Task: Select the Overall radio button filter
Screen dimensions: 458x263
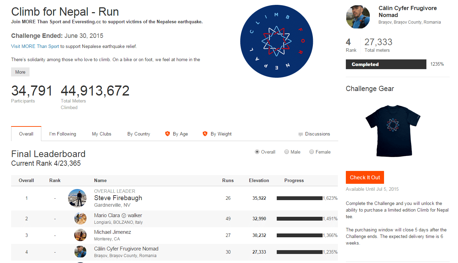Action: [257, 152]
